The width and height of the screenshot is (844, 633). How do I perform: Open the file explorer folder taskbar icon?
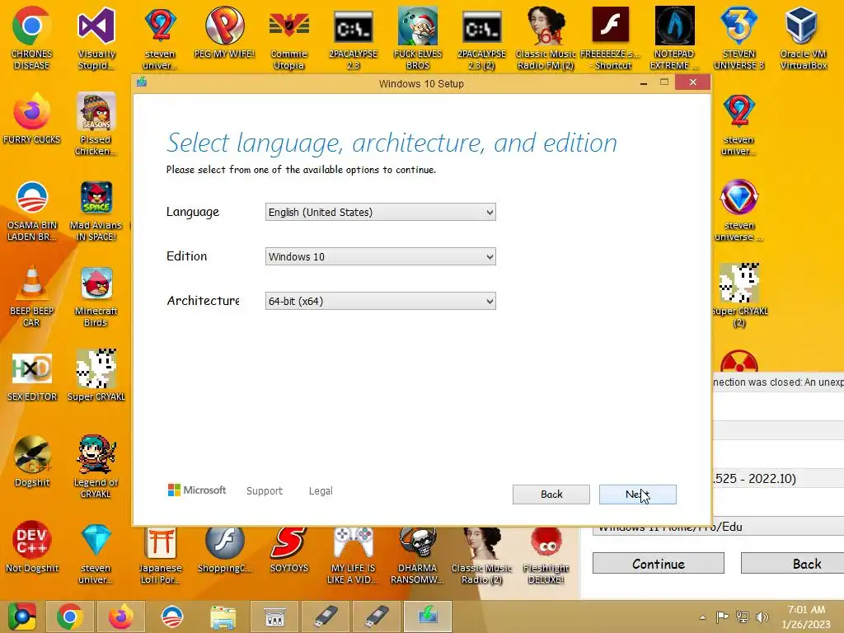coord(223,617)
